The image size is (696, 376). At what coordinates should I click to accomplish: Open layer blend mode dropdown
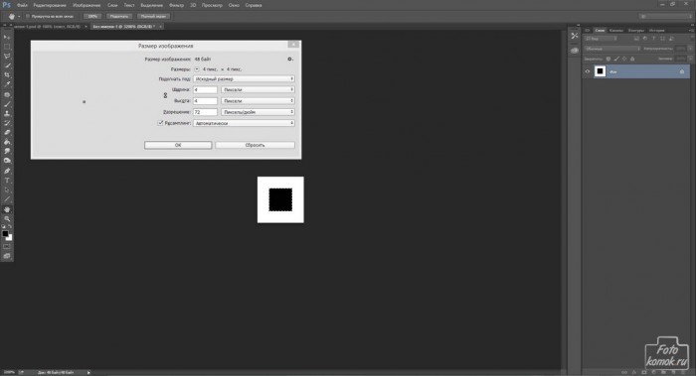pos(612,49)
